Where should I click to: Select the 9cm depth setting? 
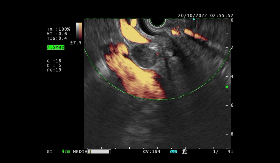66,152
